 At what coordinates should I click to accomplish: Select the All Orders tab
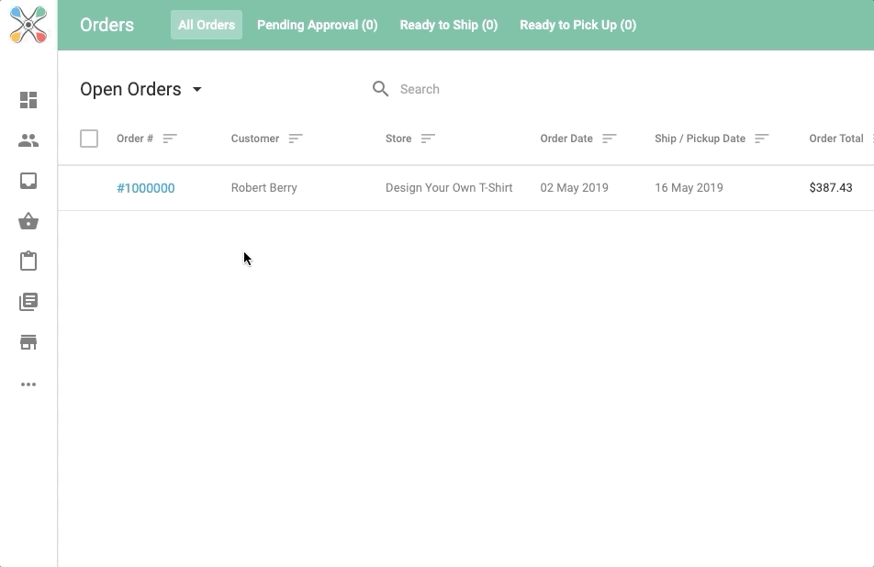(207, 25)
